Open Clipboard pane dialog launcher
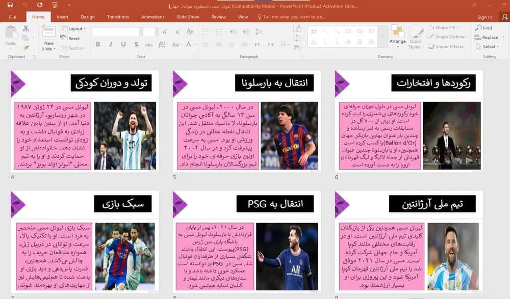This screenshot has height=299, width=510. click(35, 57)
